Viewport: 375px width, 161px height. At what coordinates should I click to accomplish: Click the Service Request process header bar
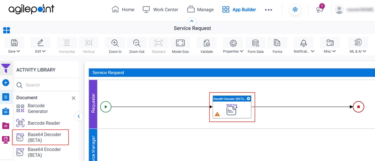(232, 73)
